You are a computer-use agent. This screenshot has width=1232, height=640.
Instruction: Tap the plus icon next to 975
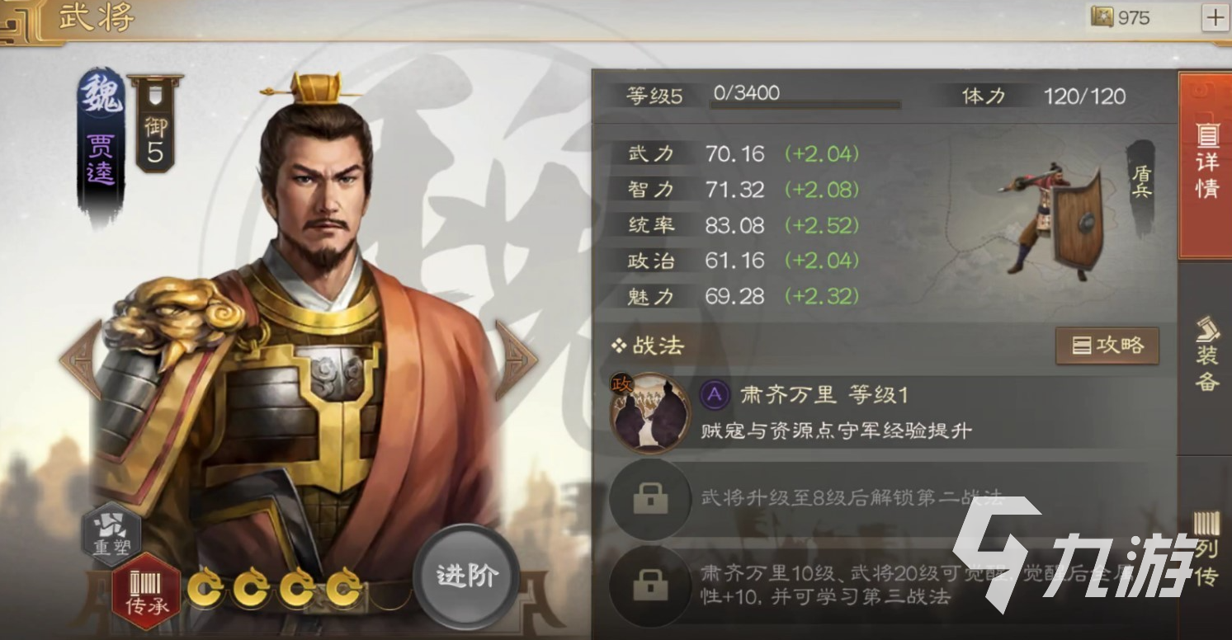coord(1214,17)
